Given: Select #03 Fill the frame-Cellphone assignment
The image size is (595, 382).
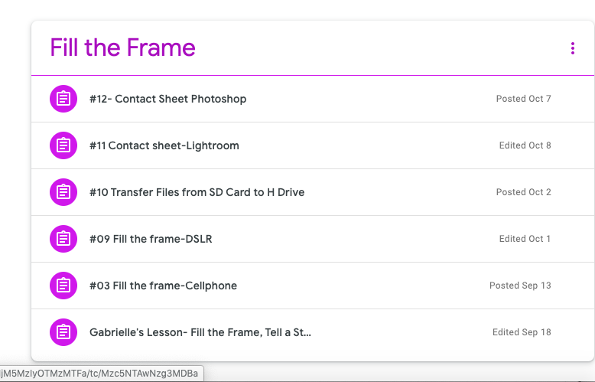Looking at the screenshot, I should click(163, 286).
